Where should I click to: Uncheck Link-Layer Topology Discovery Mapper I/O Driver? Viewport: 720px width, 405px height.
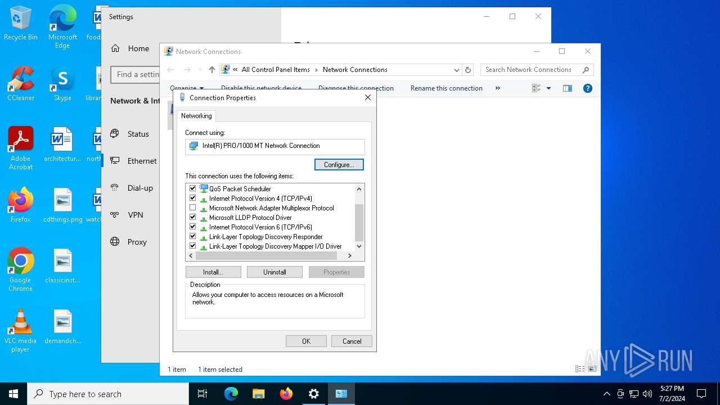pos(193,246)
